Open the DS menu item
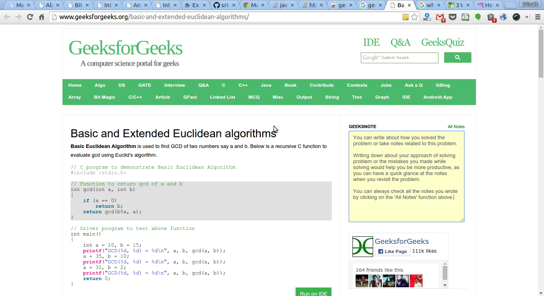The height and width of the screenshot is (296, 544). 122,85
